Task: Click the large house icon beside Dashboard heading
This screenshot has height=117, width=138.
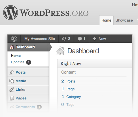Action: [60, 51]
